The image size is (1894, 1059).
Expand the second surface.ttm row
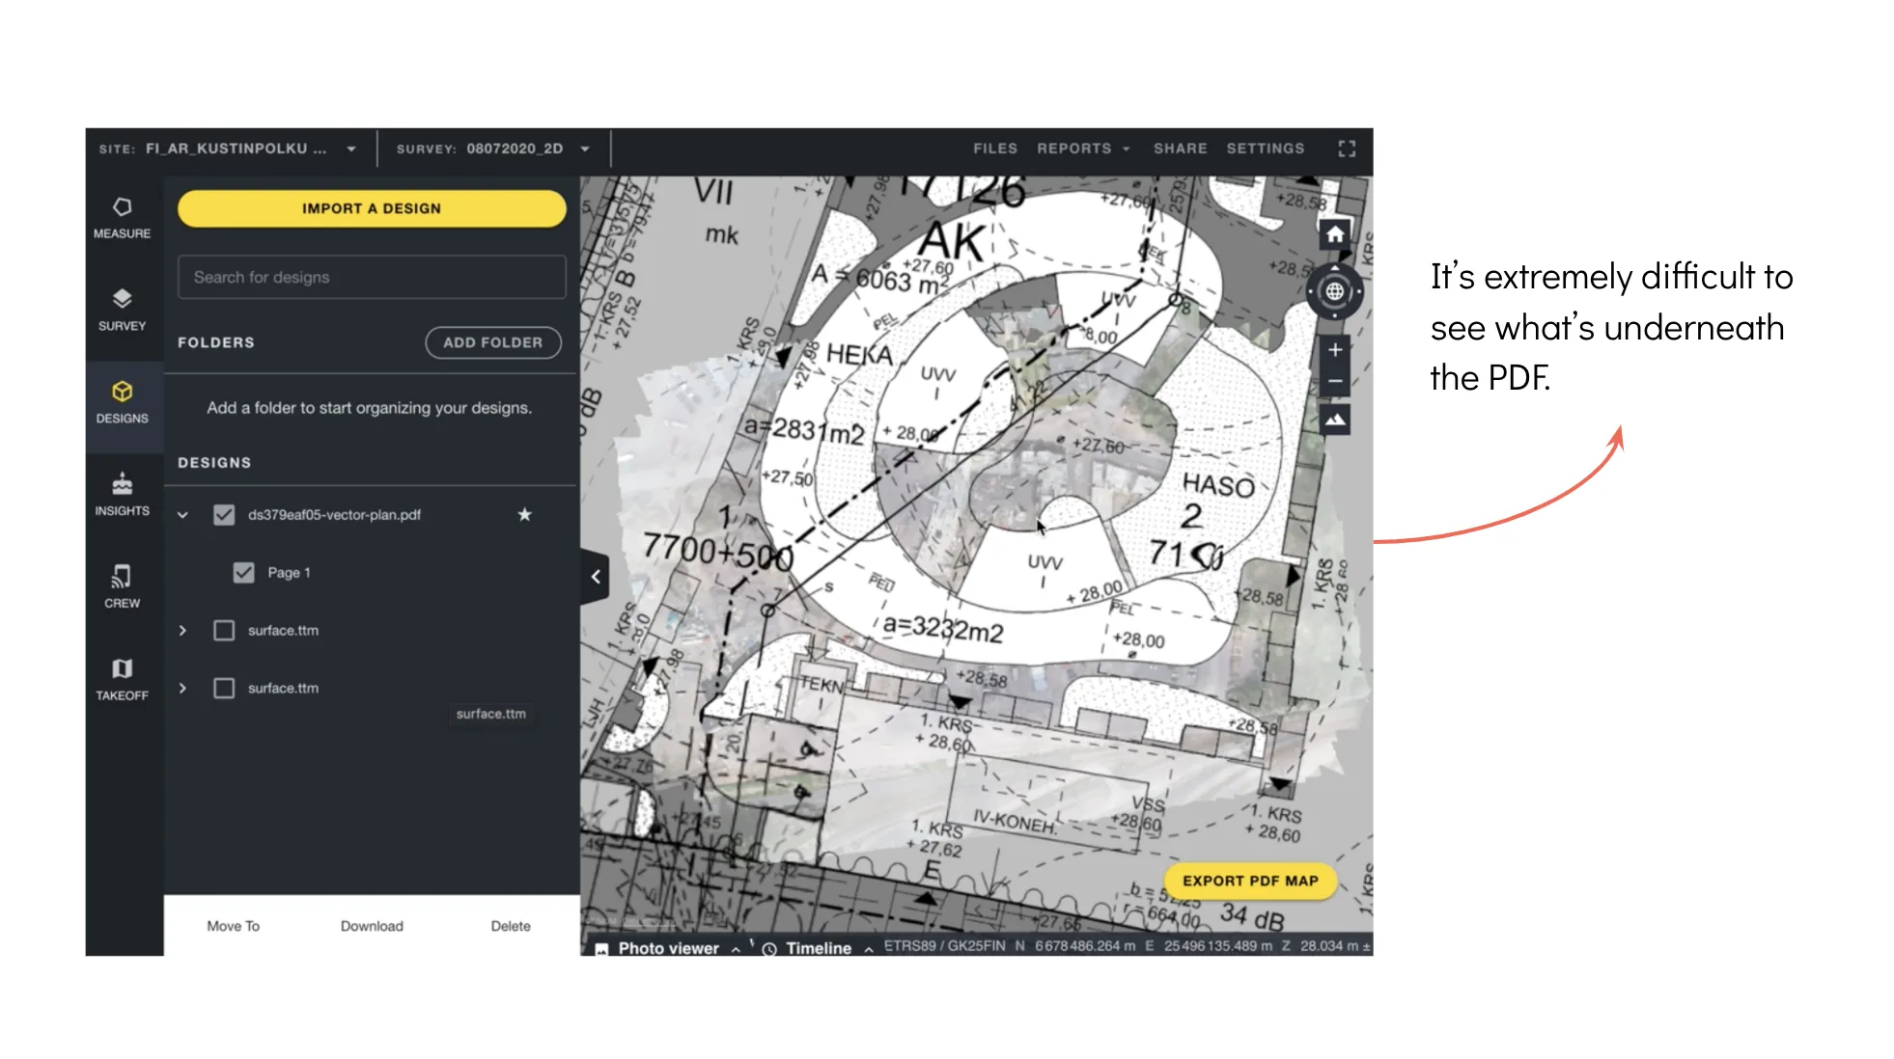point(182,689)
